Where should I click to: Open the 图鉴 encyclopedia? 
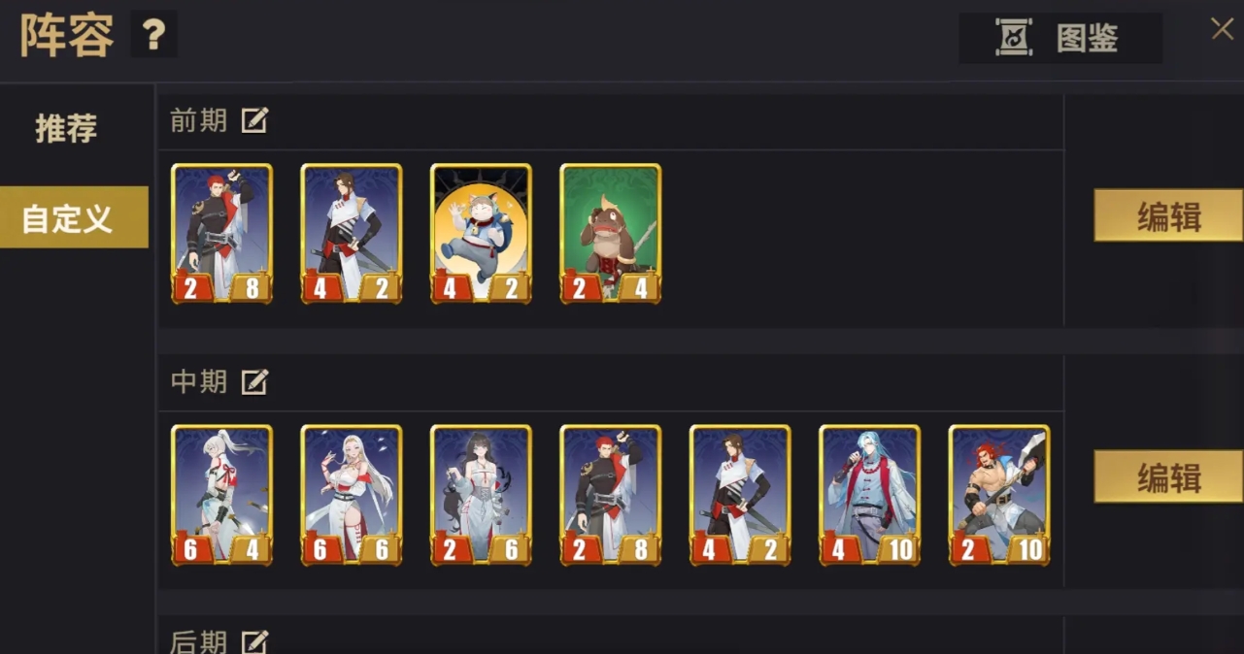point(1060,38)
